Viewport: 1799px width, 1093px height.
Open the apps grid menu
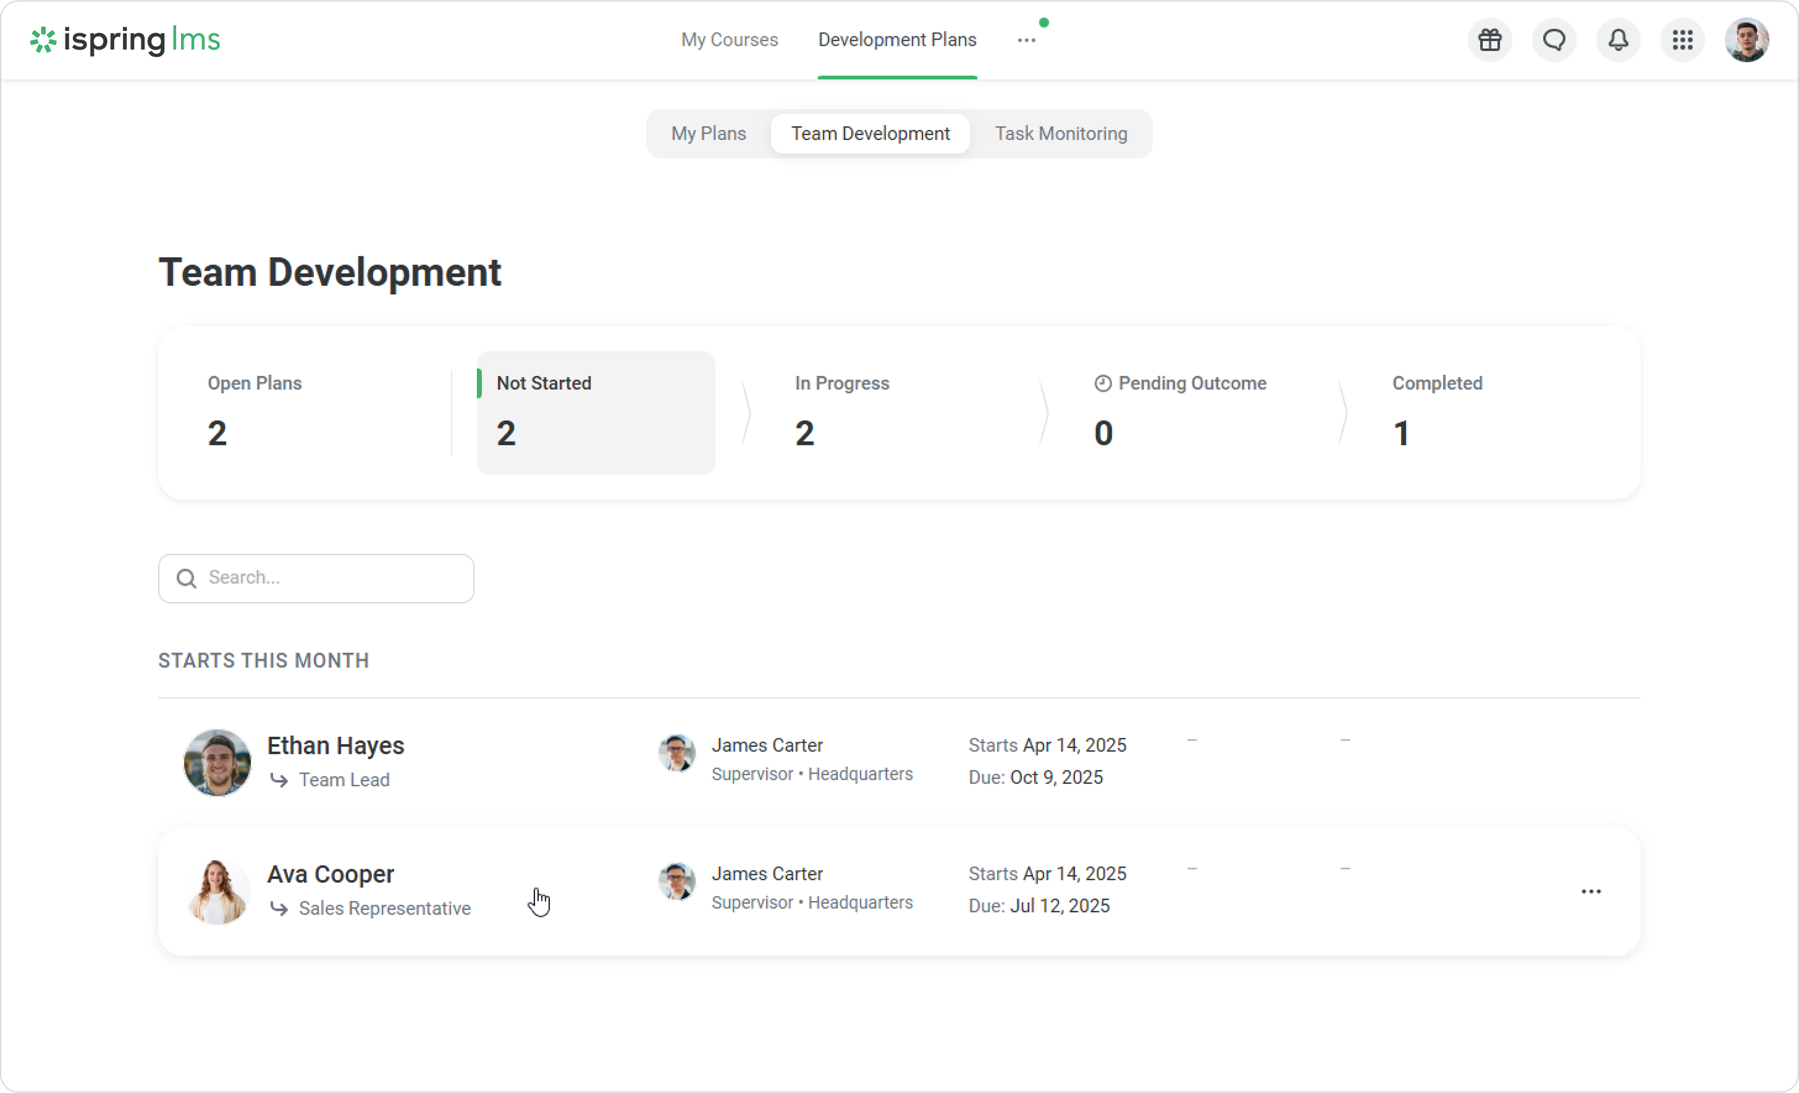(1682, 40)
